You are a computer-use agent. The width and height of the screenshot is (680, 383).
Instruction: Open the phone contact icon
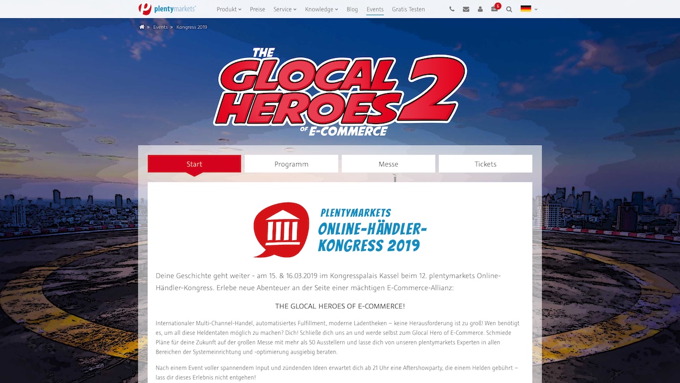click(x=452, y=9)
